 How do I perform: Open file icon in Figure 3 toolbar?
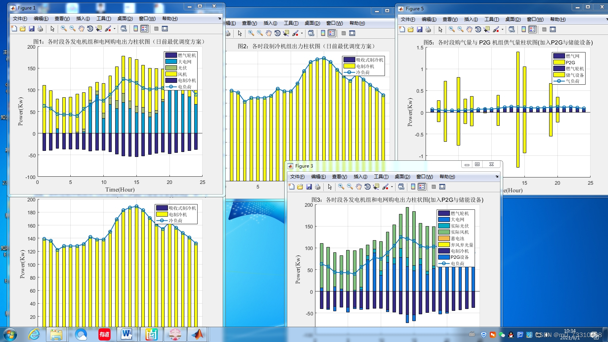pyautogui.click(x=300, y=187)
